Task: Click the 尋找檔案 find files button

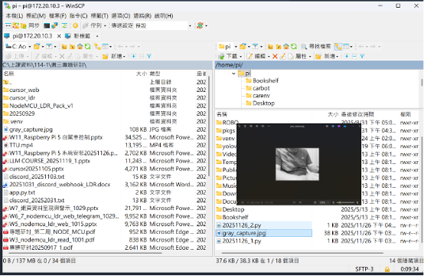Action: click(x=316, y=47)
